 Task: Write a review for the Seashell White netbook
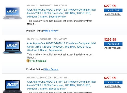[51, 31]
